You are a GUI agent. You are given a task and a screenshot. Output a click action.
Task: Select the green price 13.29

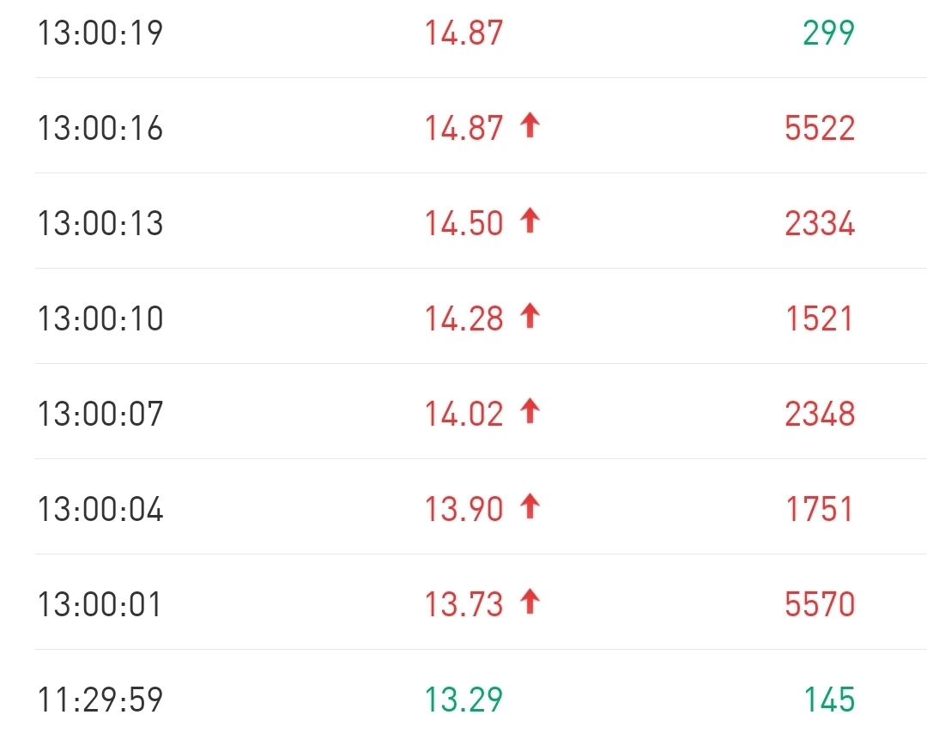[463, 700]
